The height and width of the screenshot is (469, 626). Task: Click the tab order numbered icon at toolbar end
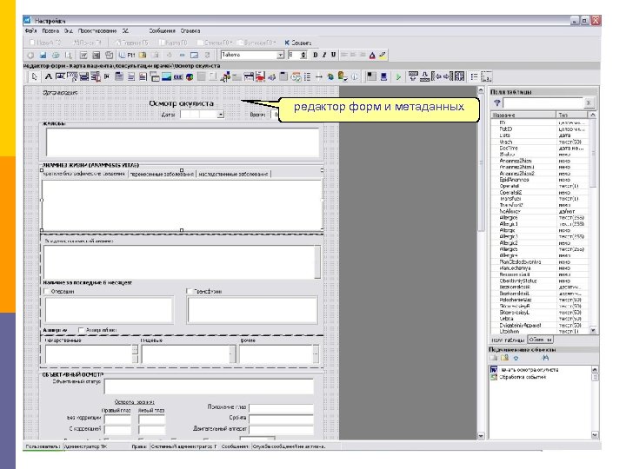click(486, 76)
